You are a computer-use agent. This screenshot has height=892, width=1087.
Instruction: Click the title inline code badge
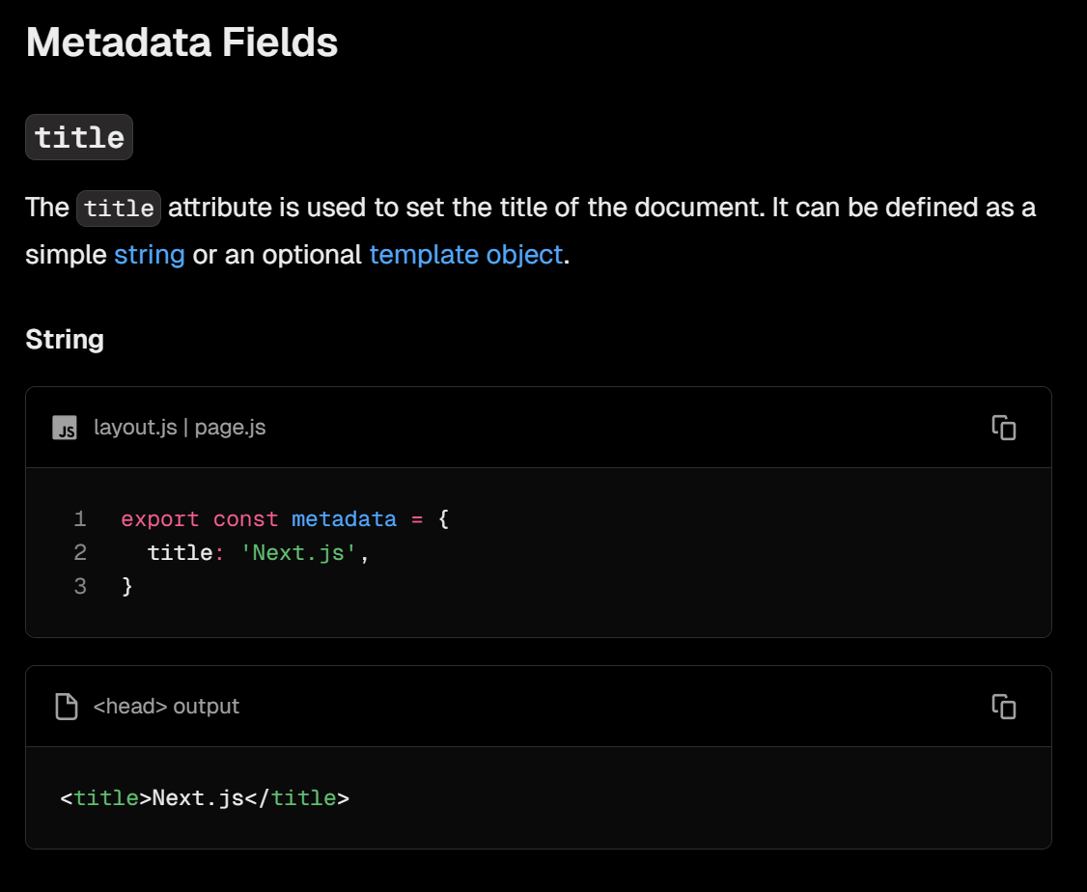78,136
